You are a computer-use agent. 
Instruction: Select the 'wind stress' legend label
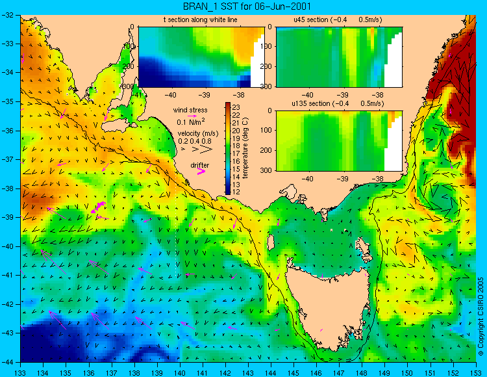[x=190, y=110]
